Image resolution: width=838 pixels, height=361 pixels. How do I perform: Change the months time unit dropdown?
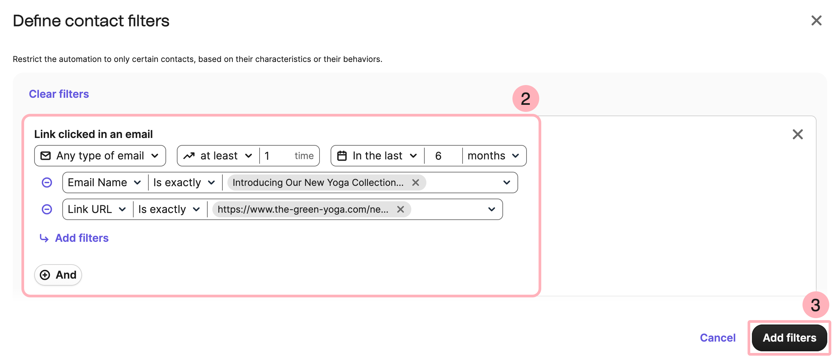point(493,156)
